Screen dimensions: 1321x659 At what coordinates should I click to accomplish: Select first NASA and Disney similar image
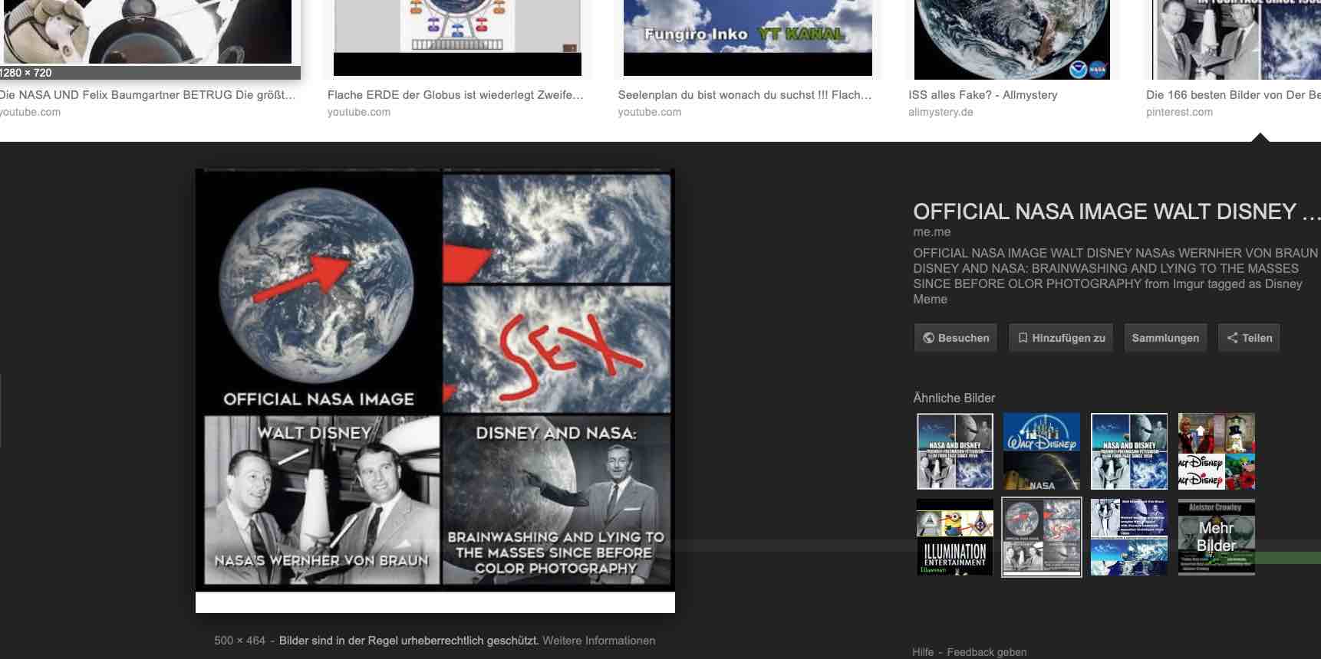point(955,451)
